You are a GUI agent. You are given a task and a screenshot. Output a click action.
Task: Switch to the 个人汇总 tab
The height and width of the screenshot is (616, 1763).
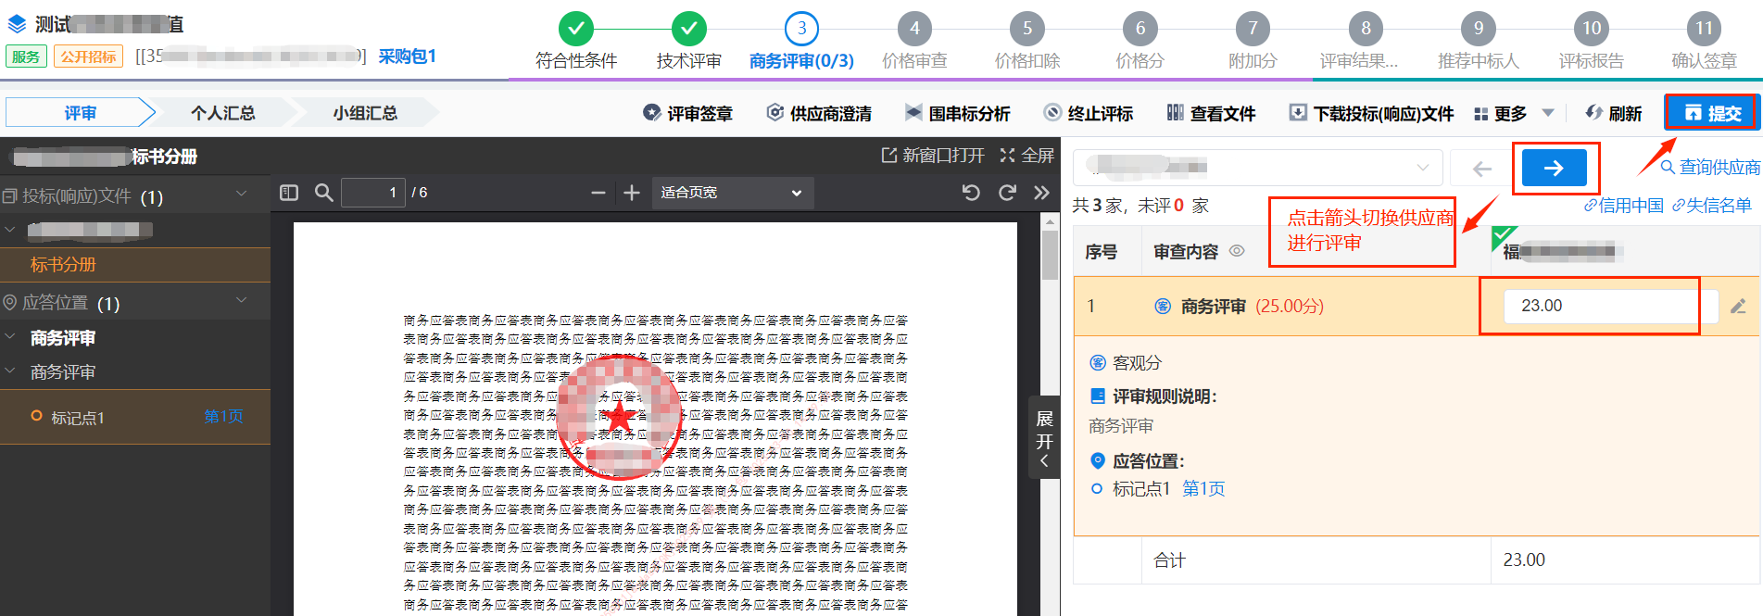[222, 113]
